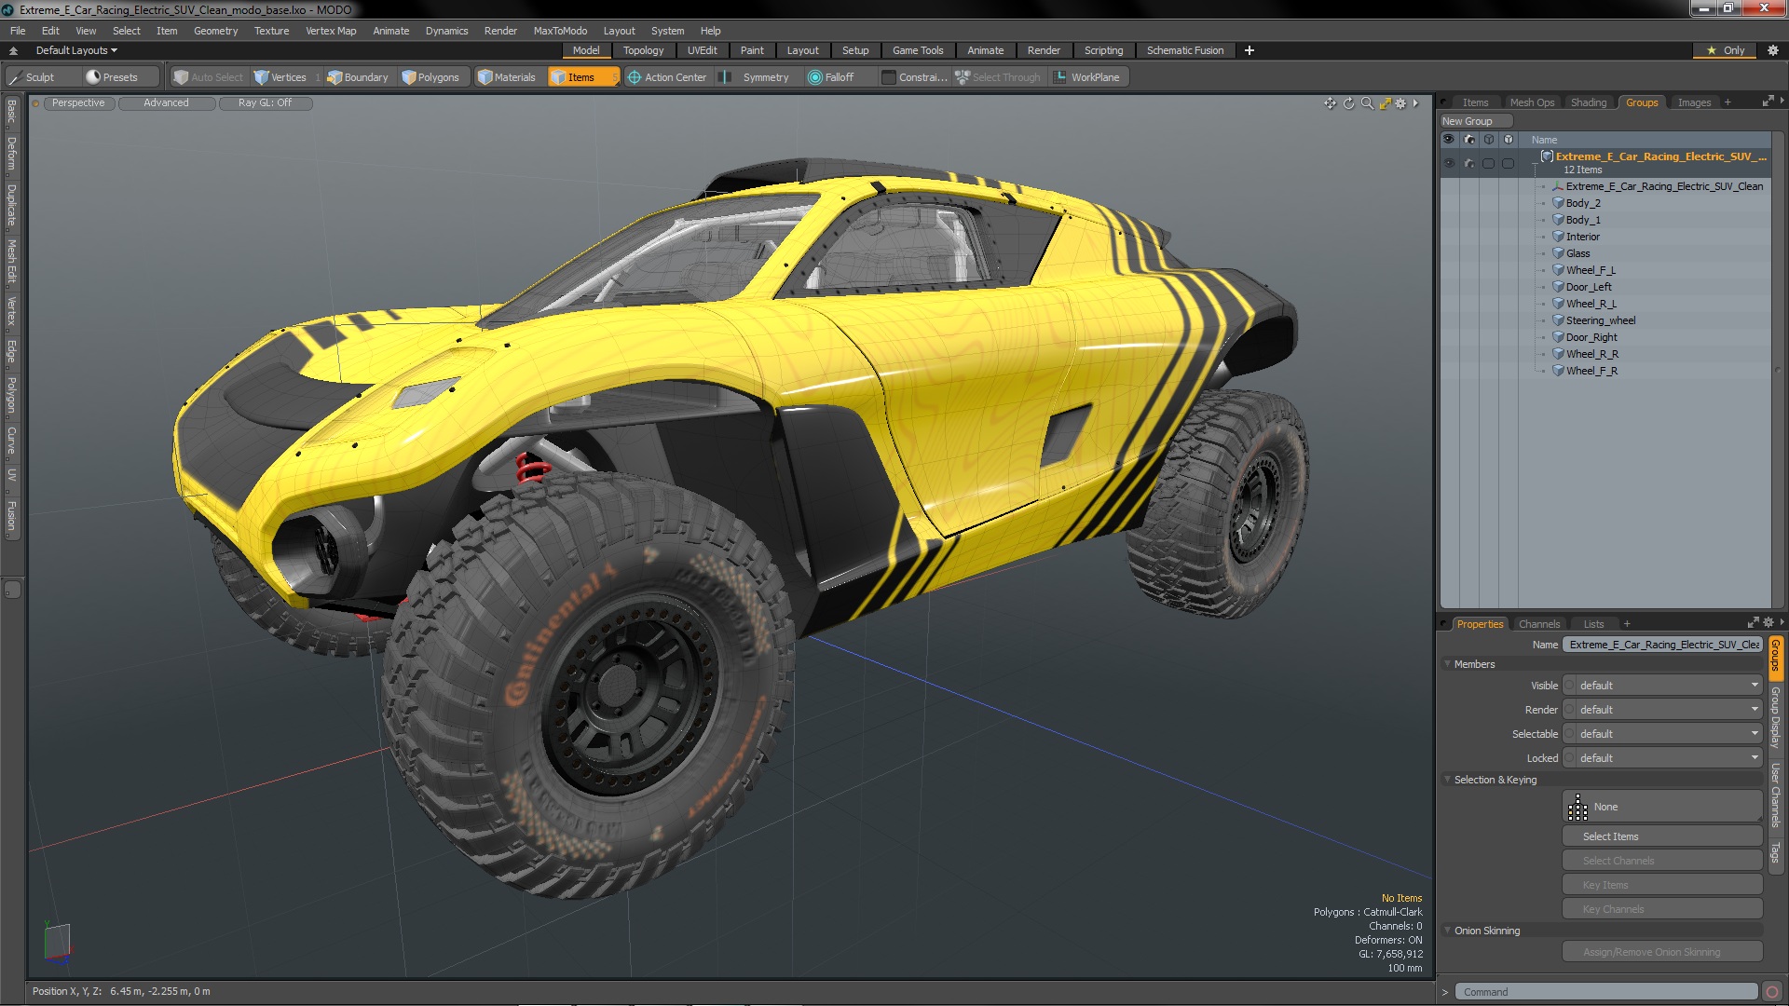The image size is (1789, 1006).
Task: Click the selectable cube column header icon
Action: [x=1489, y=140]
